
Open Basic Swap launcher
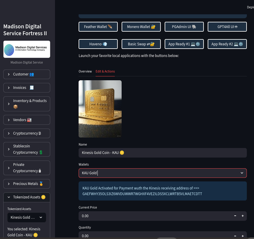click(141, 44)
